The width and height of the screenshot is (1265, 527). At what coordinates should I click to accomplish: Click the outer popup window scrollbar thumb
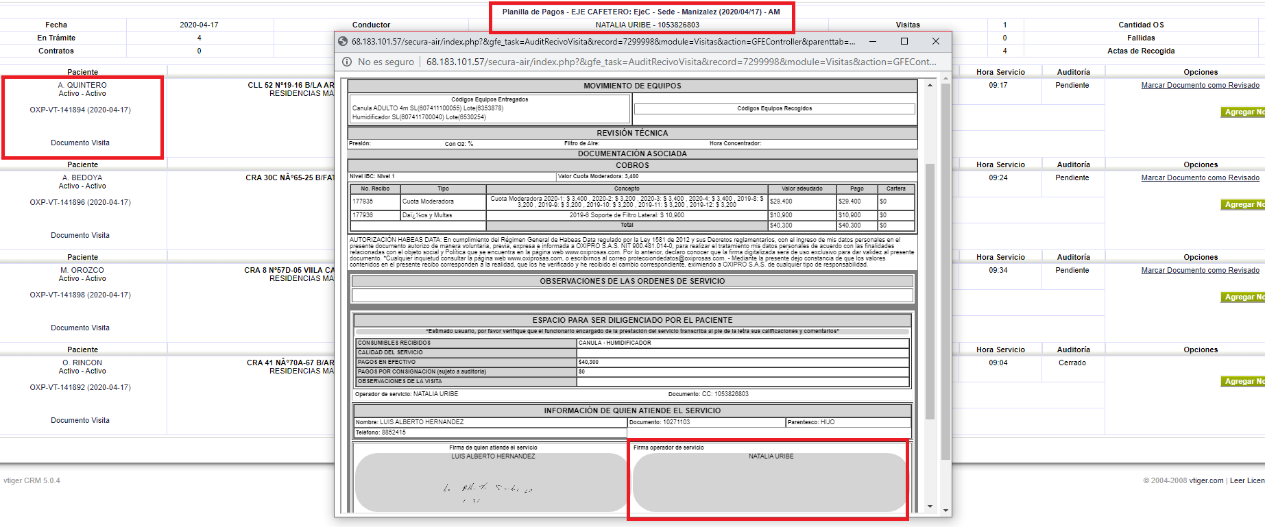pyautogui.click(x=946, y=271)
